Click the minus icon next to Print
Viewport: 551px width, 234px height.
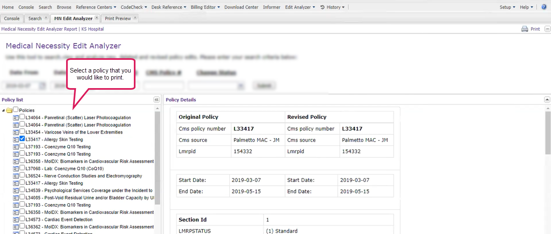pos(547,29)
